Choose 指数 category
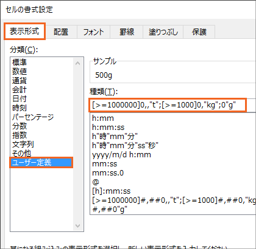Image resolution: width=256 pixels, height=249 pixels. (20, 135)
